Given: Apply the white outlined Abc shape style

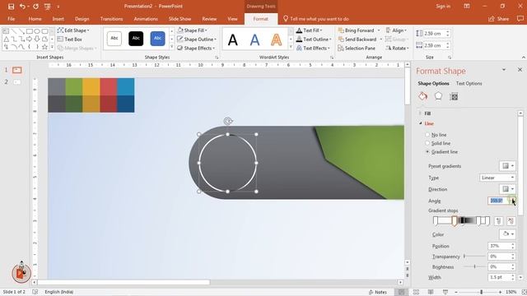Looking at the screenshot, I should click(114, 39).
